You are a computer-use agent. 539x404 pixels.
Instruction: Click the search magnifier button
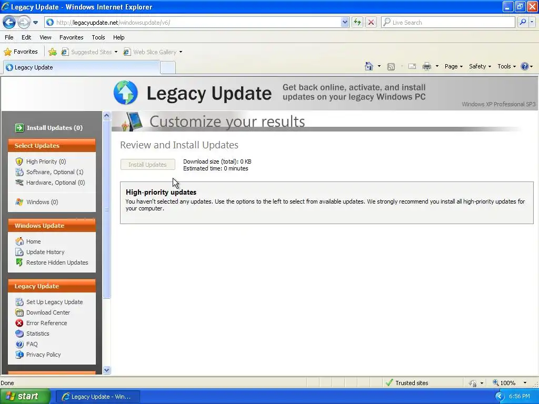click(x=523, y=23)
